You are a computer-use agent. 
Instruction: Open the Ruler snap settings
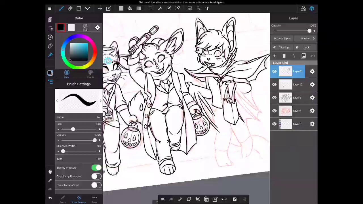[50, 46]
